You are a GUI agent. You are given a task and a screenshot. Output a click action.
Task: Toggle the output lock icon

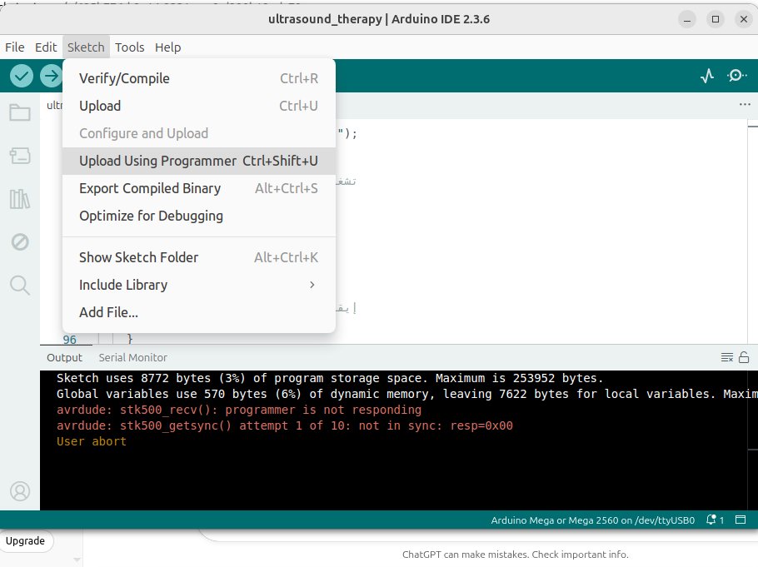(x=744, y=357)
